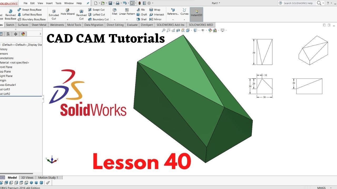Click the Zoom to Area icon

[x=168, y=30]
